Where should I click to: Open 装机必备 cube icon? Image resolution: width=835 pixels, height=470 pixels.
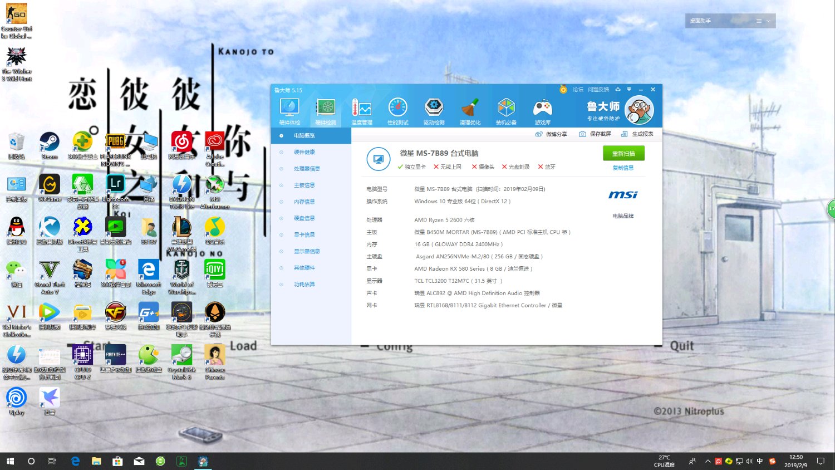click(x=506, y=111)
